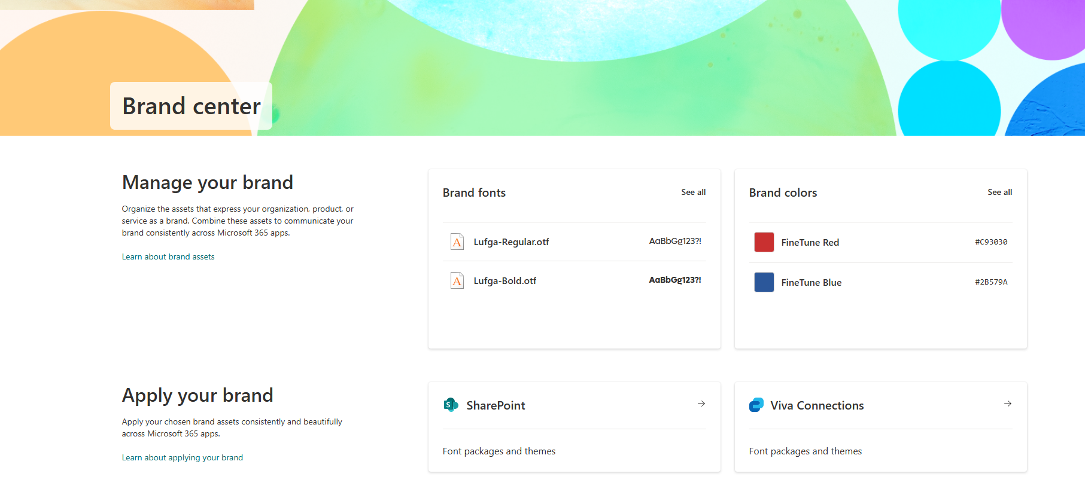This screenshot has width=1085, height=504.
Task: Click the #C93030 hex code
Action: tap(991, 242)
